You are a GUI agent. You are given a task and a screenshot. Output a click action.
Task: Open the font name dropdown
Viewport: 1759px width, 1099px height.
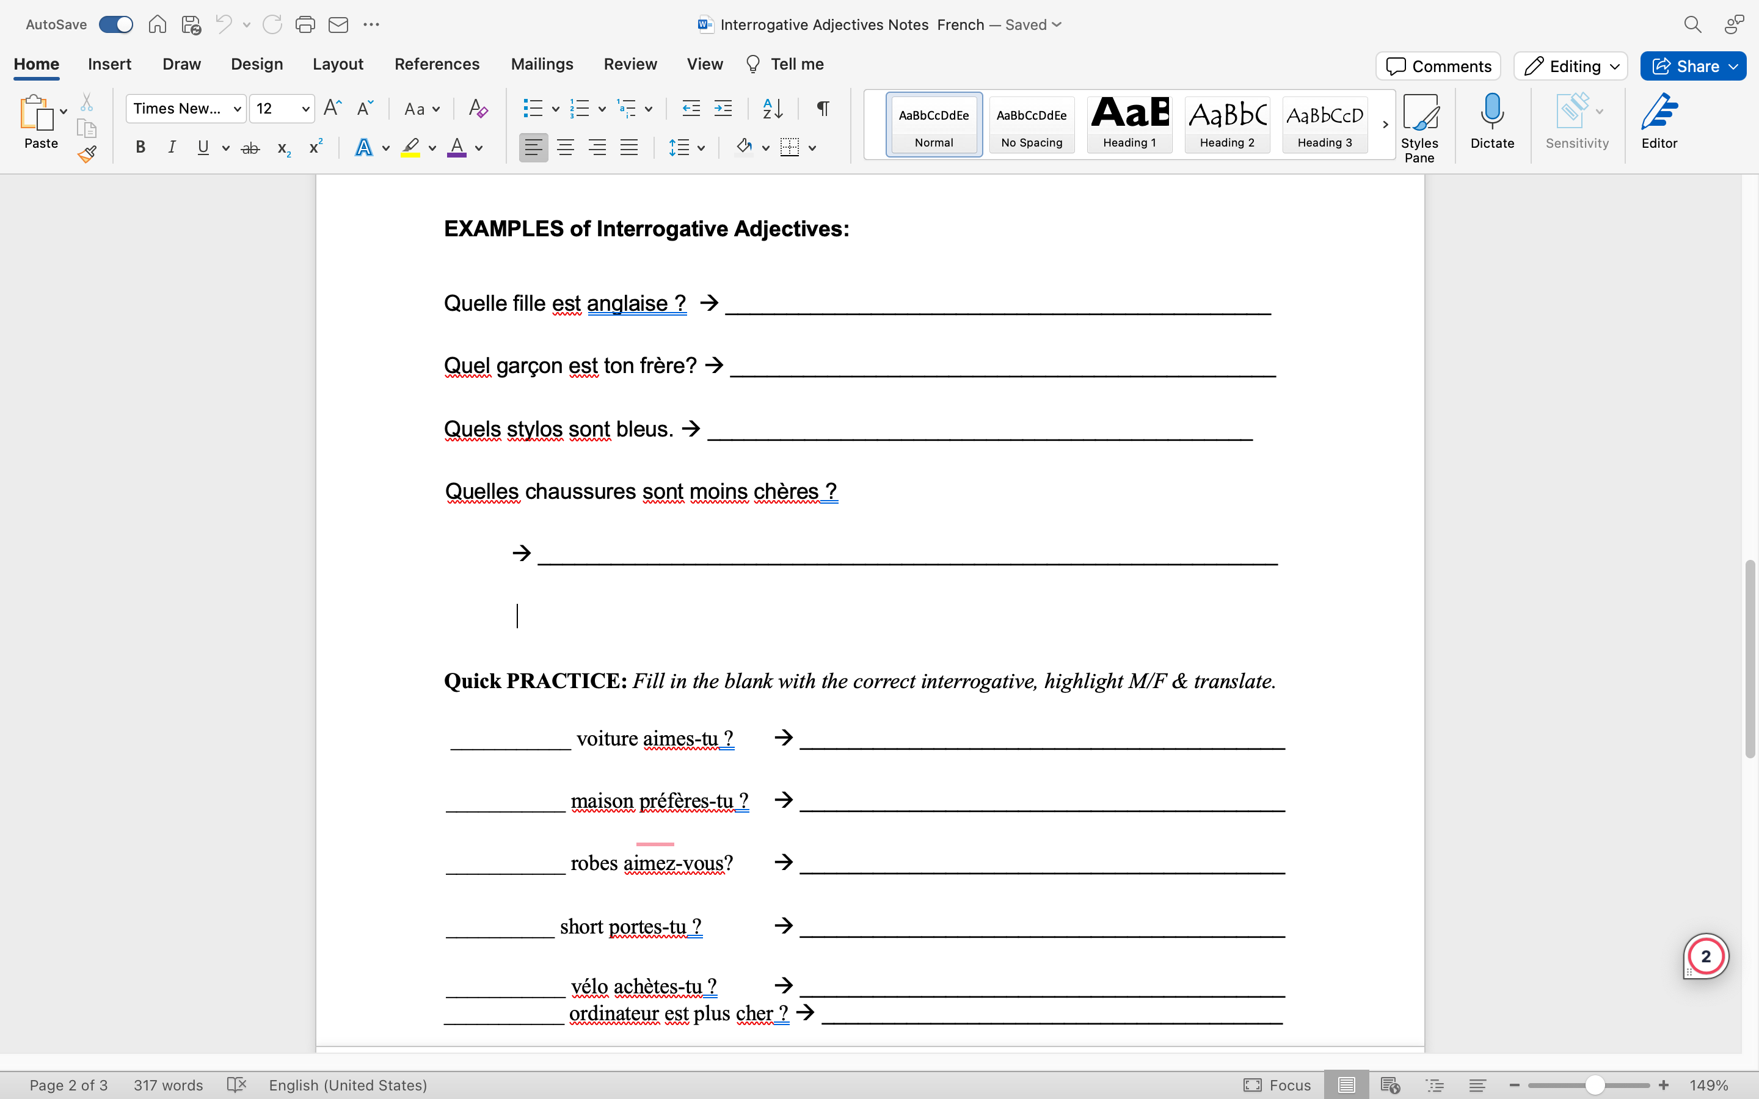point(237,109)
